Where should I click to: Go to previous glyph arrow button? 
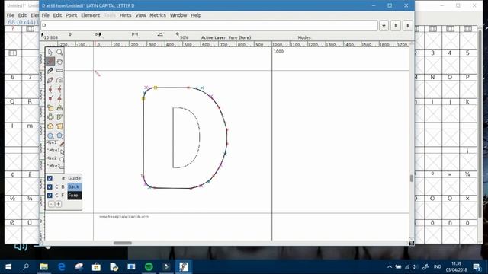coord(396,26)
